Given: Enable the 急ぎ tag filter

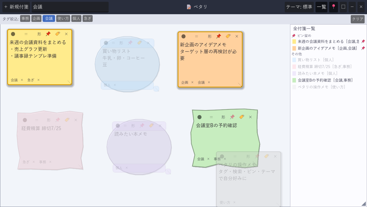Looking at the screenshot, I should 88,18.
